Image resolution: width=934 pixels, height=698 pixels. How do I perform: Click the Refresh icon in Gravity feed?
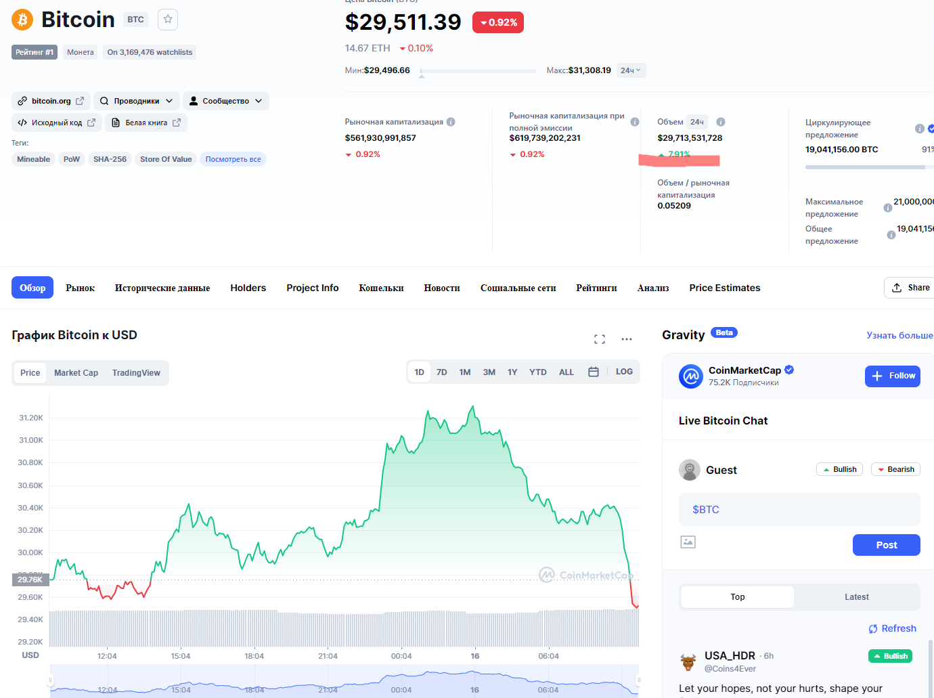coord(873,629)
